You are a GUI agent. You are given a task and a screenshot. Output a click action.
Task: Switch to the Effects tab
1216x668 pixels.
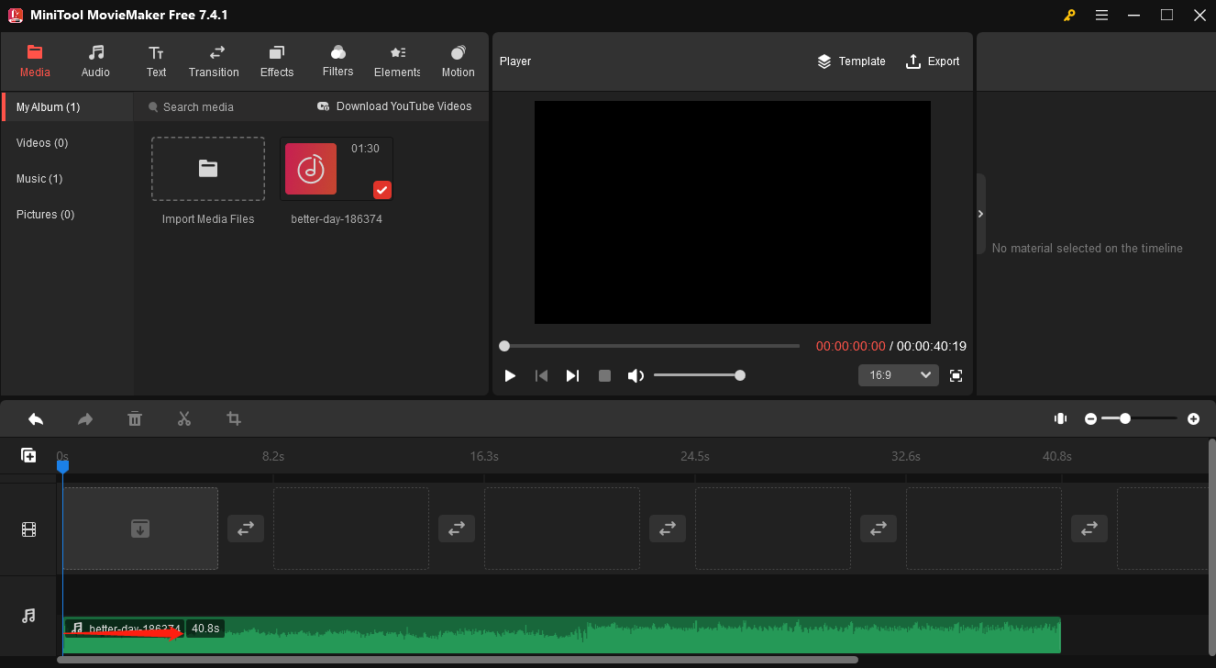tap(277, 61)
